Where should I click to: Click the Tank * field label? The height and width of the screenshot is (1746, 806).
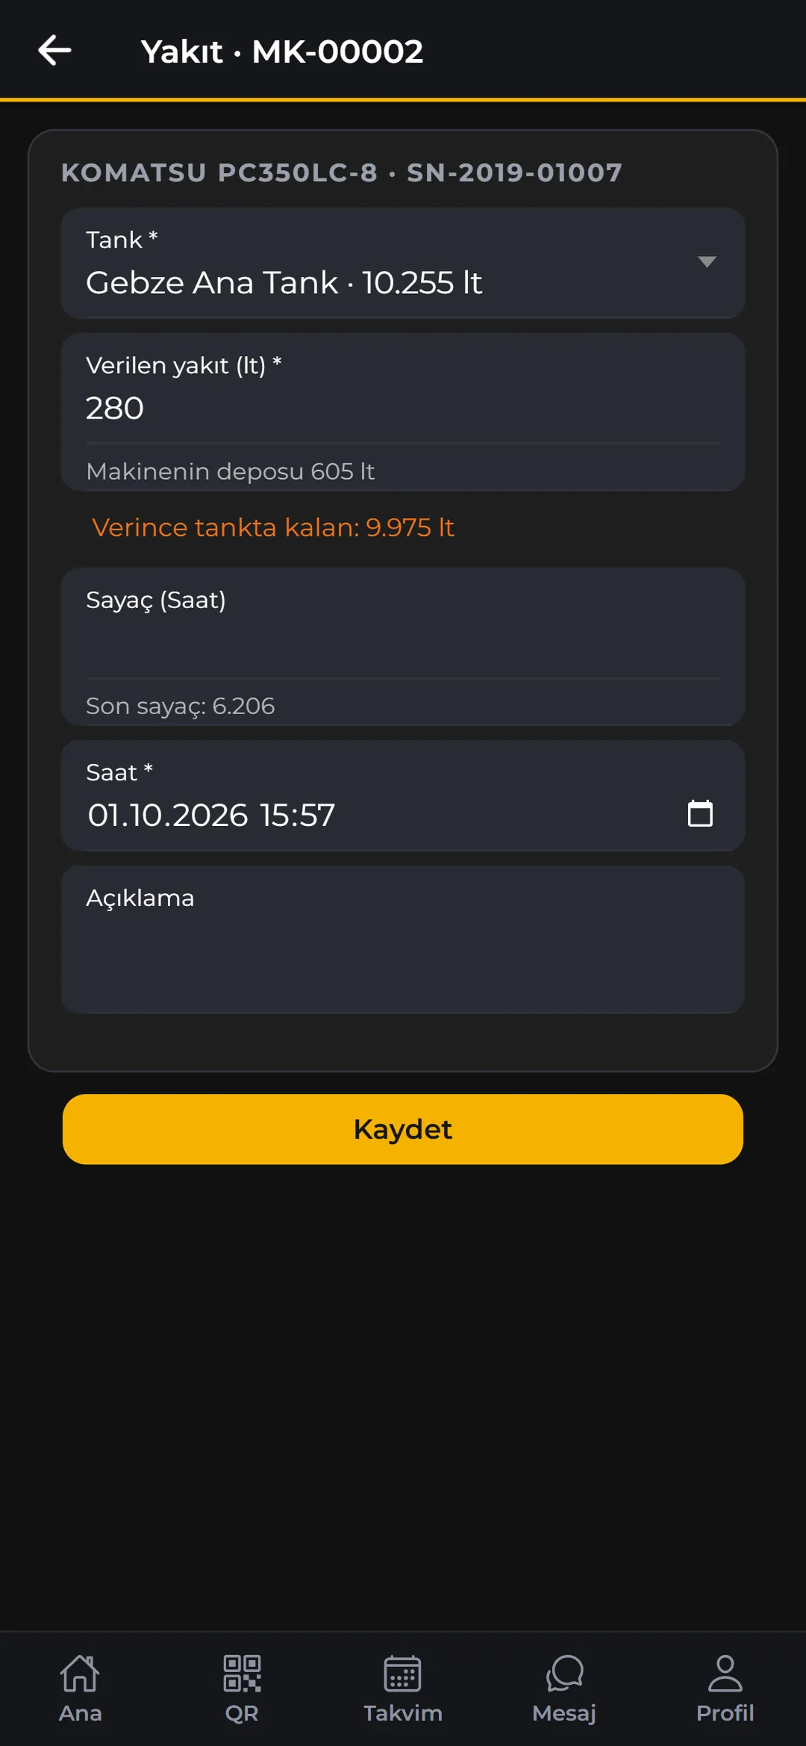[122, 240]
